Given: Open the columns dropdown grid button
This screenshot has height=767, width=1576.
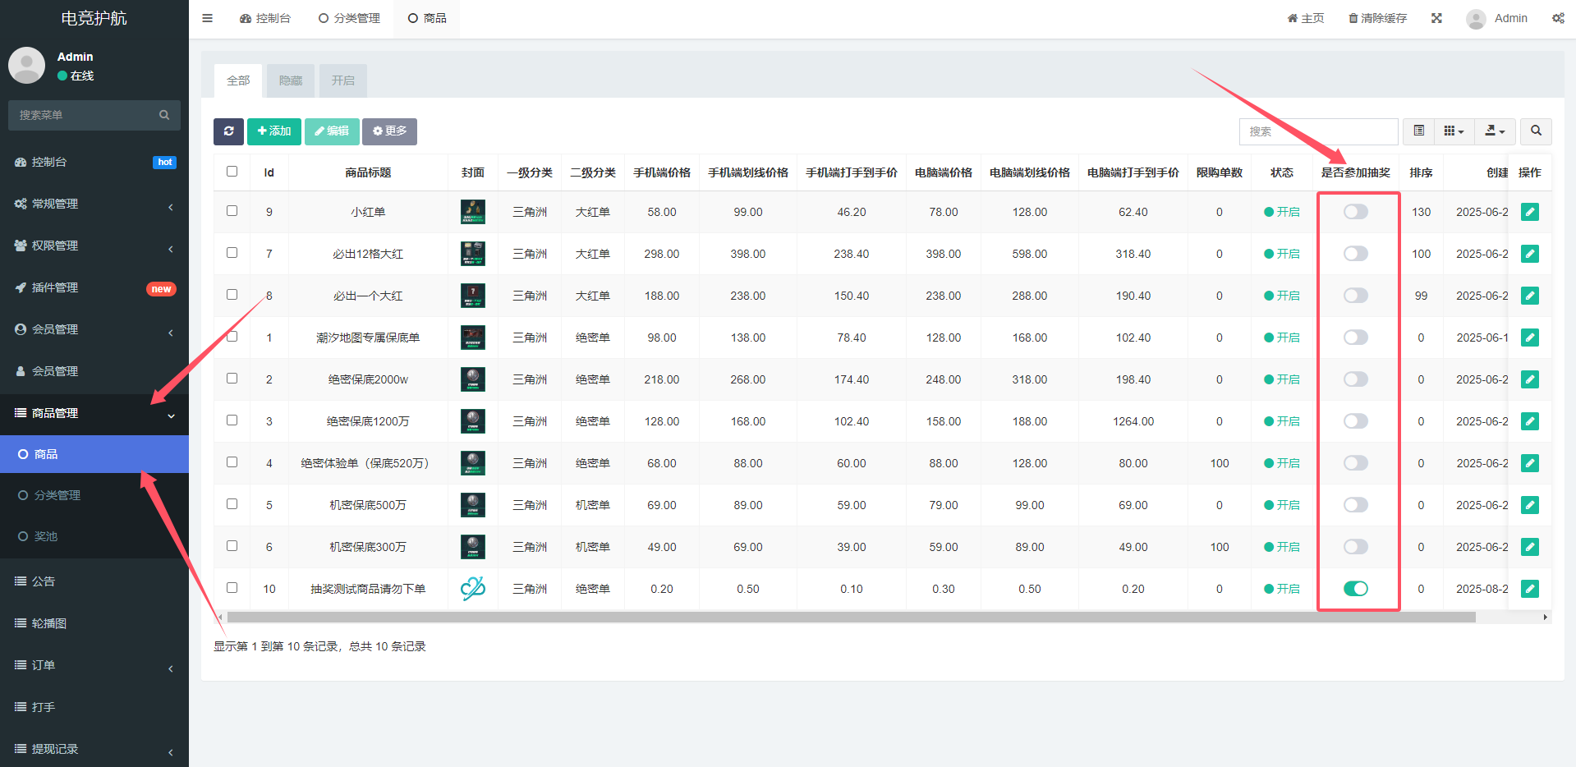Looking at the screenshot, I should coord(1454,131).
